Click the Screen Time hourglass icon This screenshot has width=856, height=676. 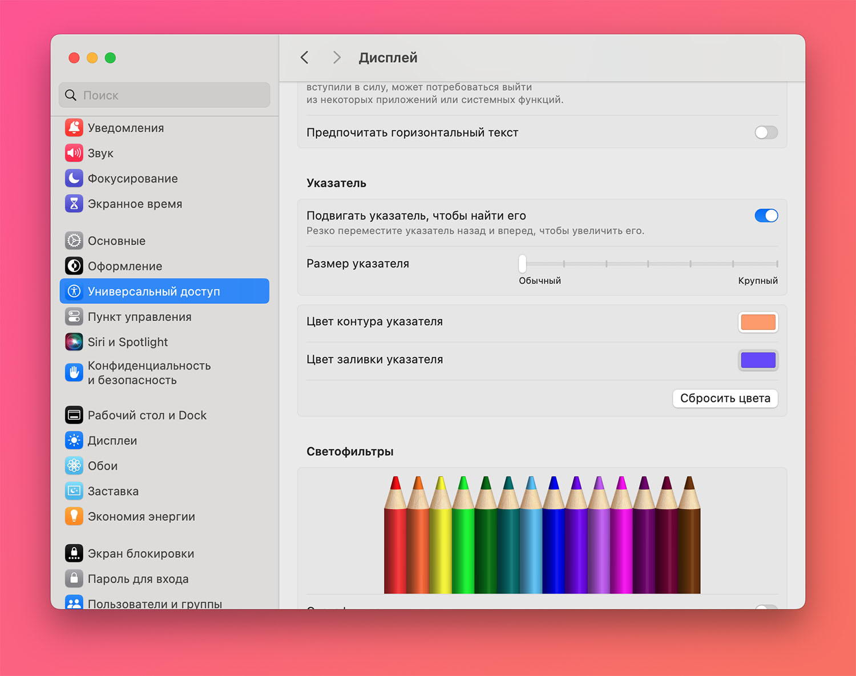coord(74,204)
